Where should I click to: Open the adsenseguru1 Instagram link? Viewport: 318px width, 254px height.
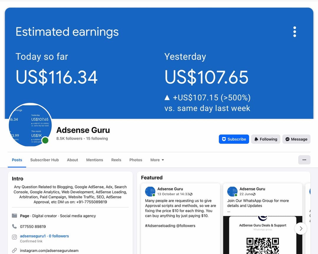tap(32, 236)
